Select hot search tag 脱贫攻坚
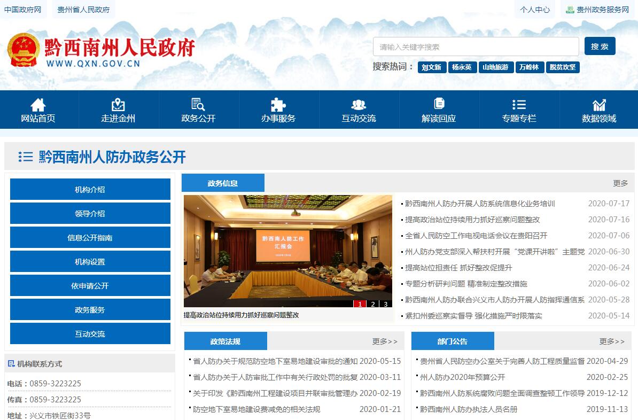This screenshot has width=638, height=420. (563, 67)
